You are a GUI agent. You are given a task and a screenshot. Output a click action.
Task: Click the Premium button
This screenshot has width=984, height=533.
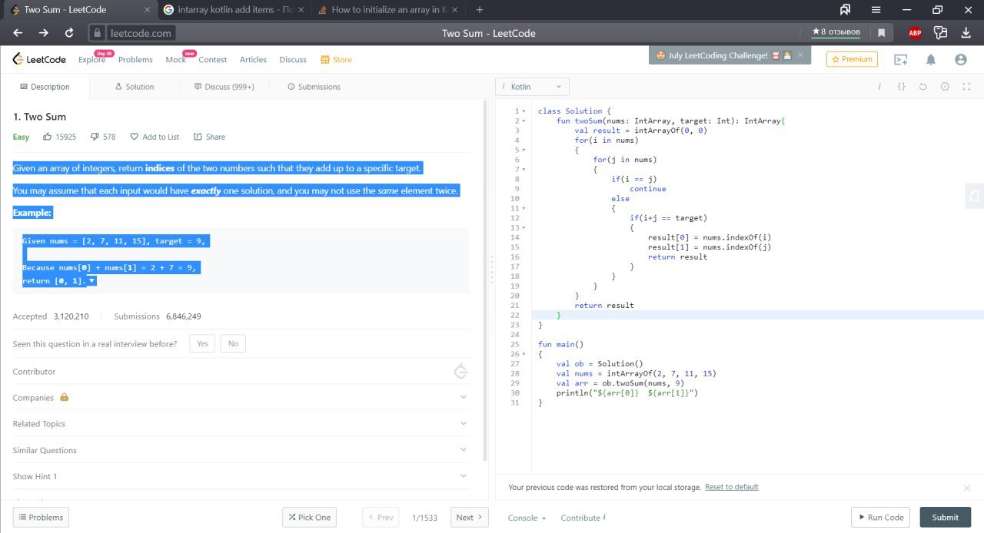852,59
